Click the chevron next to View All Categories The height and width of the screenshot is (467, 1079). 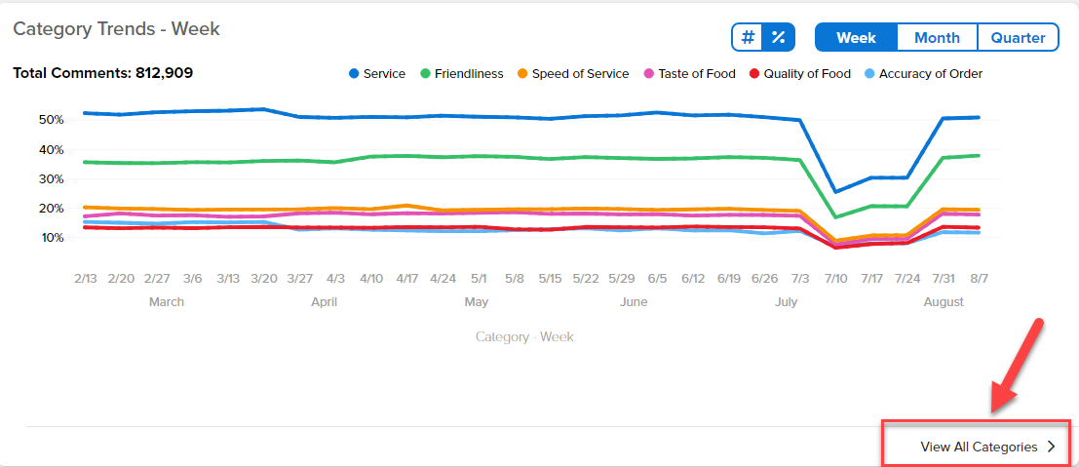tap(1051, 447)
